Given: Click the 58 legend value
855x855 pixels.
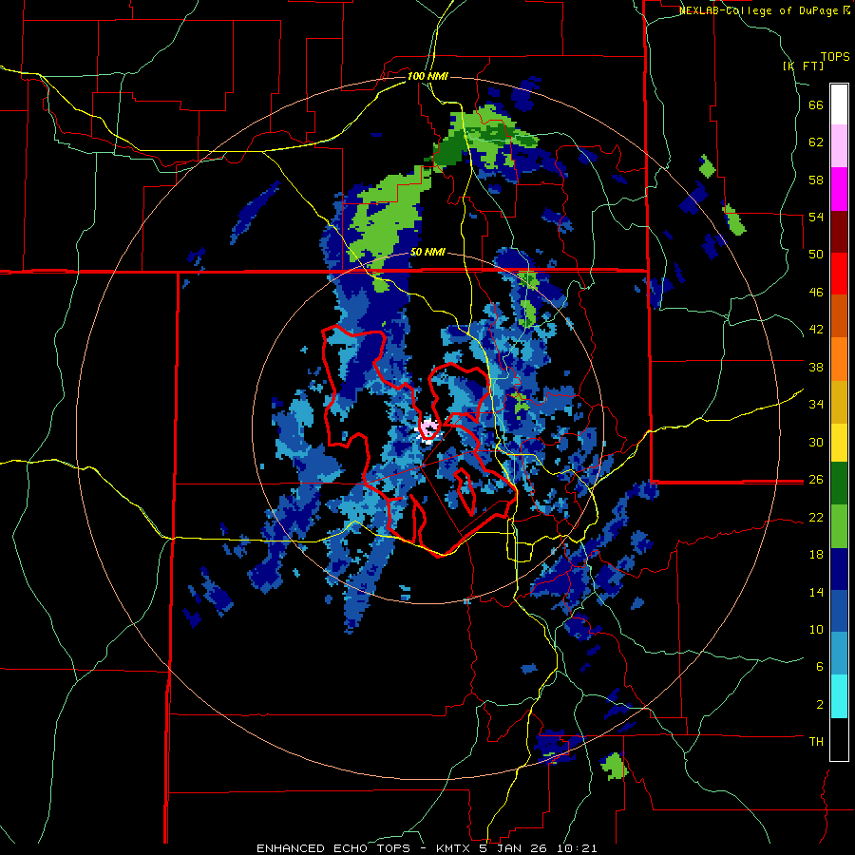Looking at the screenshot, I should (x=816, y=180).
